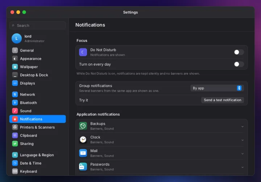Click the Do Not Disturb moon icon
This screenshot has width=261, height=182.
(83, 52)
